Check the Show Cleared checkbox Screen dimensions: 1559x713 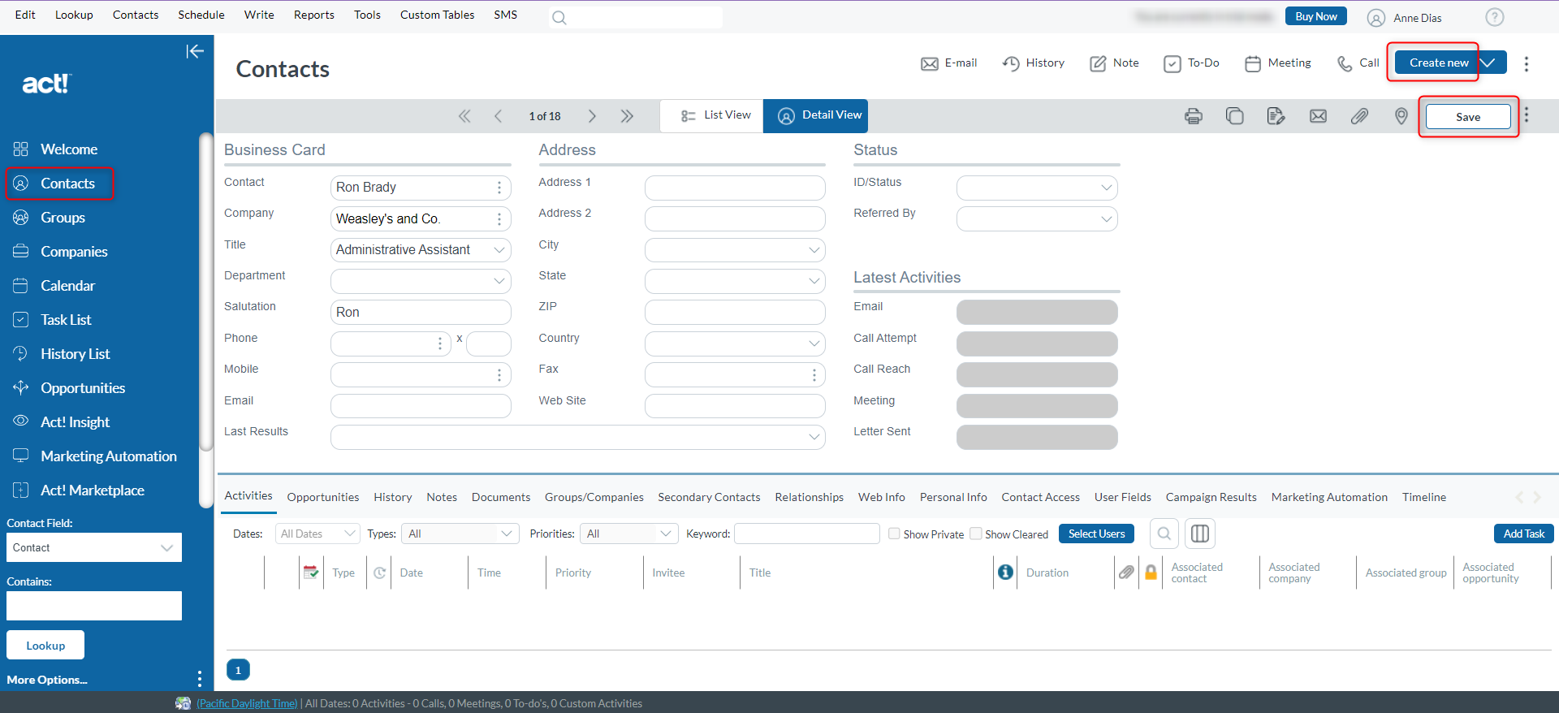(976, 534)
